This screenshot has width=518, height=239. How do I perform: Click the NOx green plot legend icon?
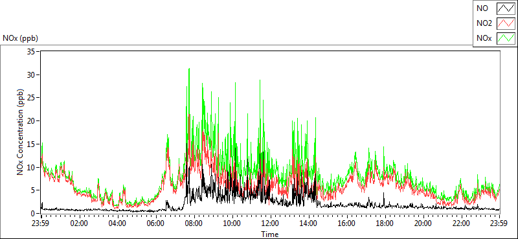pyautogui.click(x=506, y=38)
